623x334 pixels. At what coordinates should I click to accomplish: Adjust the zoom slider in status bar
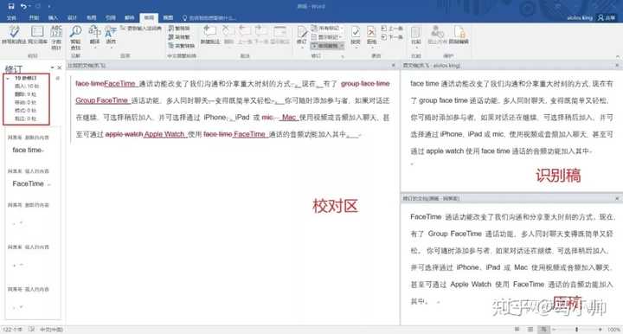(x=576, y=329)
